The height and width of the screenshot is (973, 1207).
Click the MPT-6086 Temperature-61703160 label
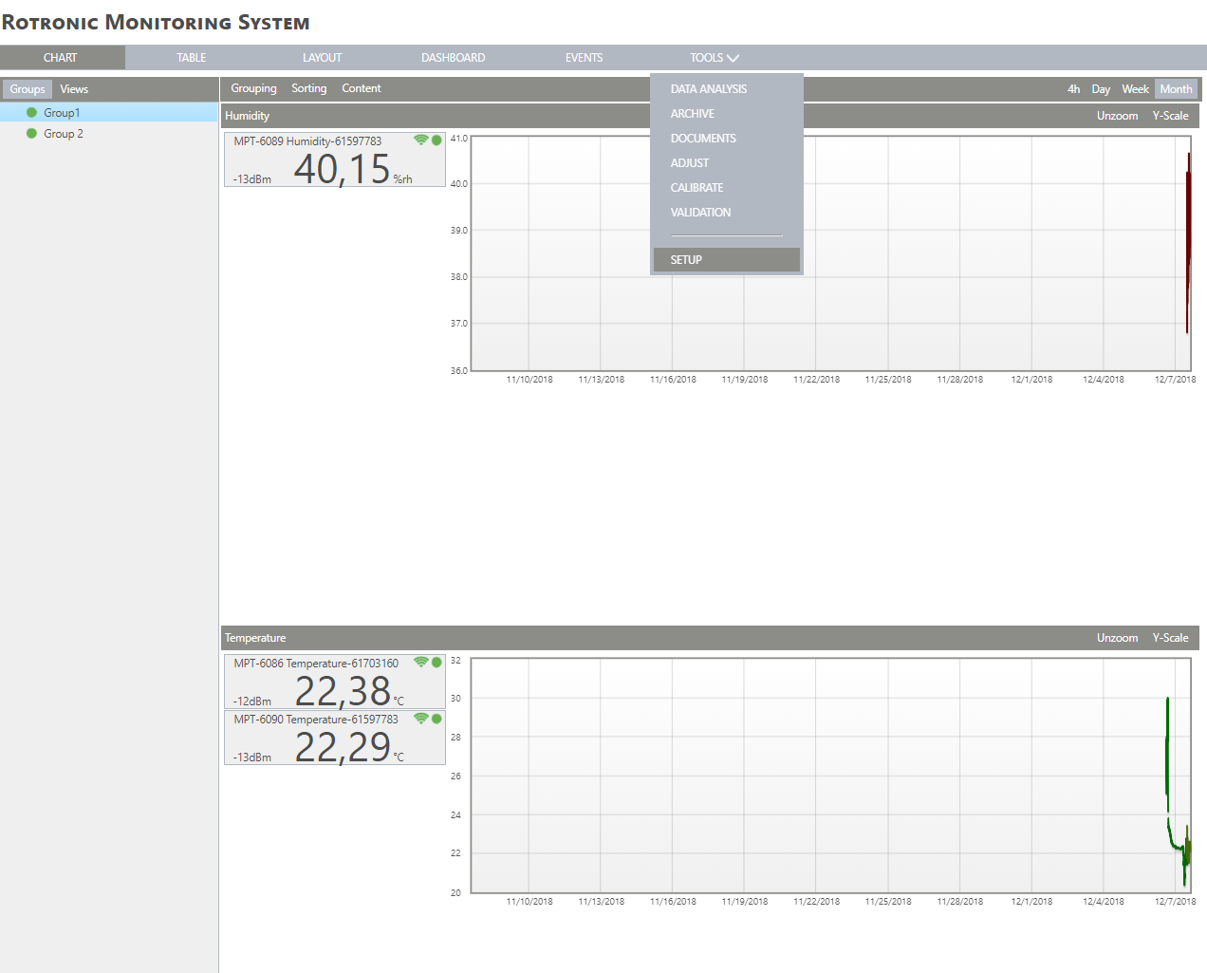(x=316, y=664)
